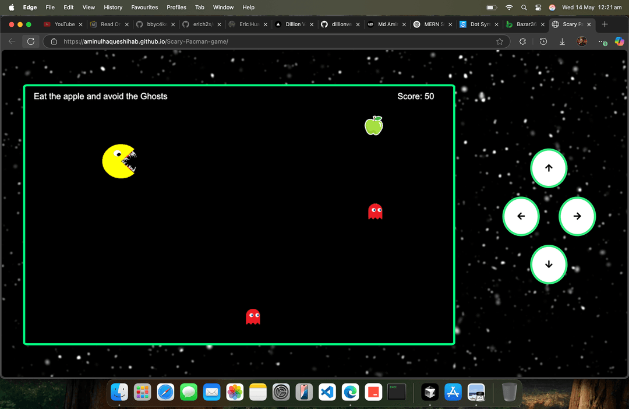
Task: Toggle the address bar bookmark star
Action: coord(500,41)
